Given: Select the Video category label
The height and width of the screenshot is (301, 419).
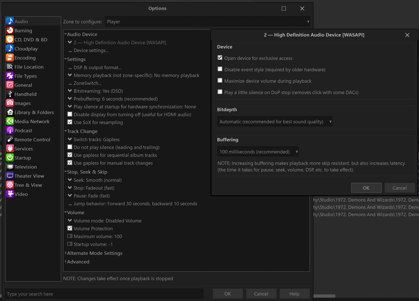Looking at the screenshot, I should [21, 194].
